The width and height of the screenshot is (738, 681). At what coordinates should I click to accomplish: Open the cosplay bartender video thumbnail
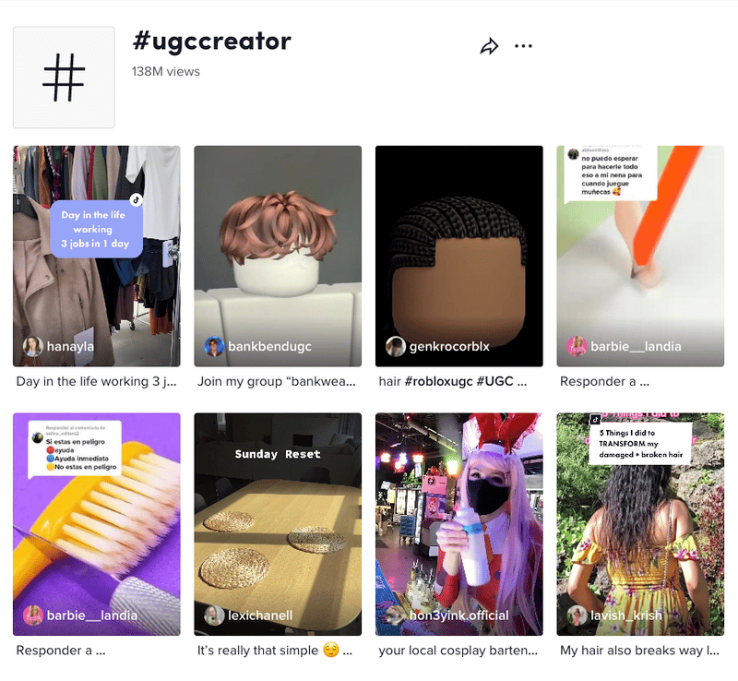[x=458, y=524]
